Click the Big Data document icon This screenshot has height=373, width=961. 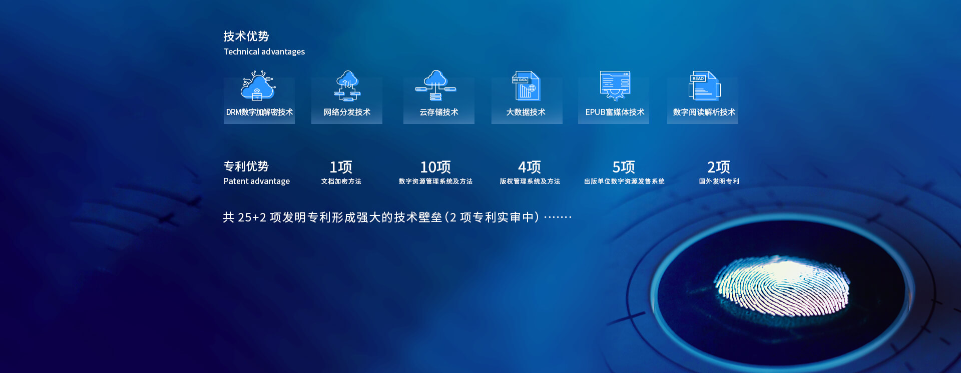click(526, 86)
